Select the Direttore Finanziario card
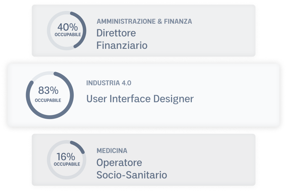The width and height of the screenshot is (287, 193). point(143,31)
